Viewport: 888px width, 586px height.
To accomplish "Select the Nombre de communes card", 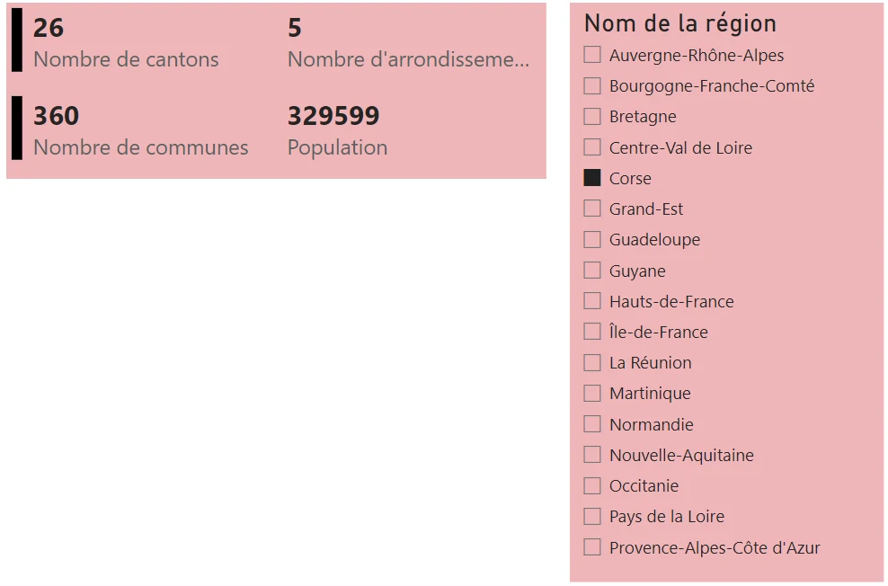I will (x=140, y=131).
